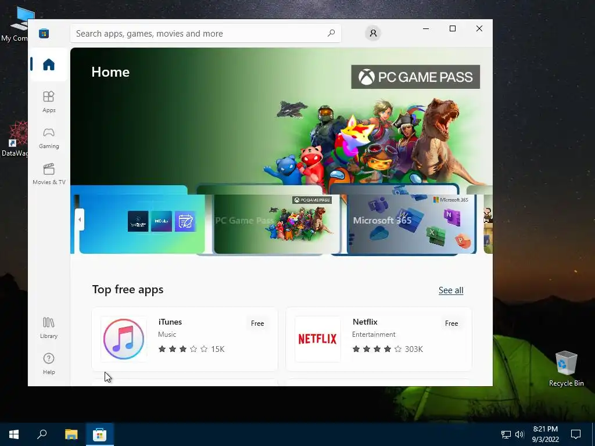
Task: Open File Explorer from the taskbar
Action: pos(71,434)
